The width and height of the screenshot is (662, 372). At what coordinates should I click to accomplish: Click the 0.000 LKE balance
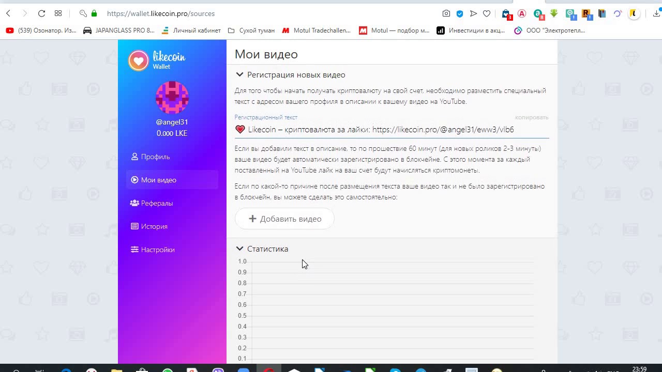(172, 133)
